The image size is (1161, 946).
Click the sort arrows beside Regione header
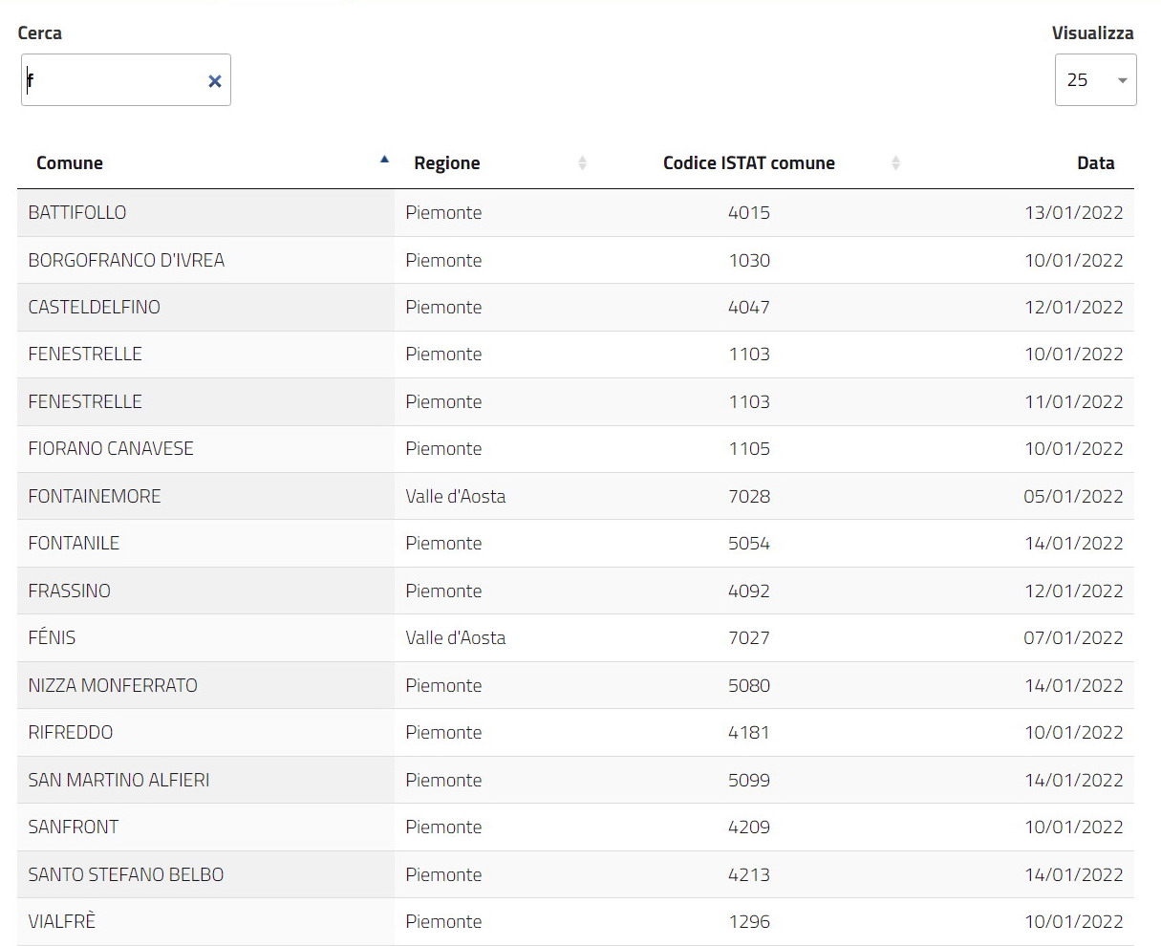(582, 163)
